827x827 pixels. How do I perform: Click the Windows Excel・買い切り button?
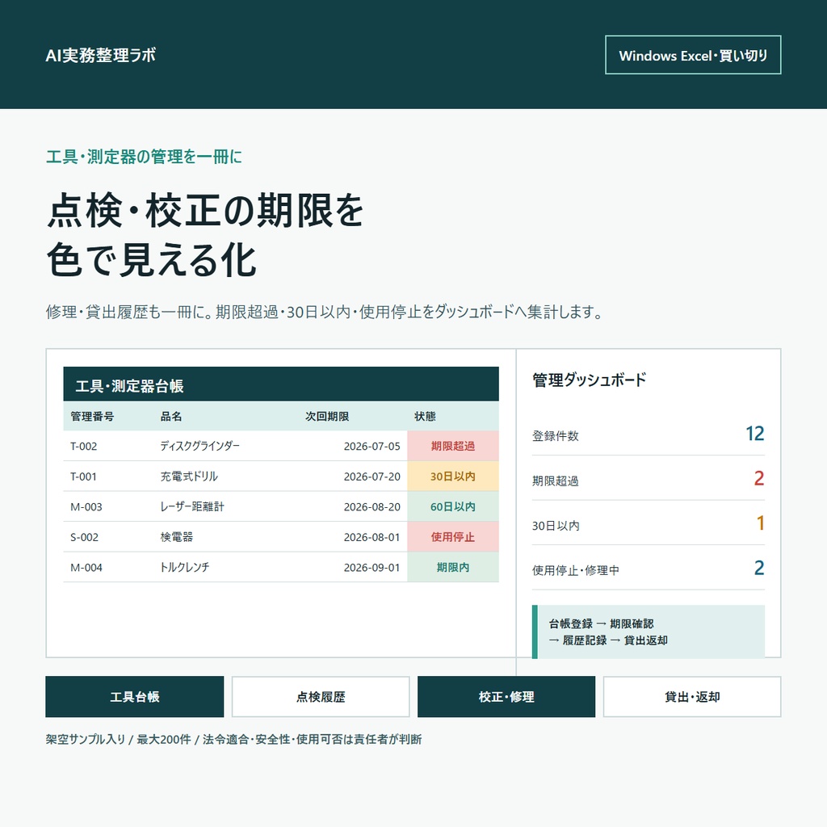click(692, 55)
